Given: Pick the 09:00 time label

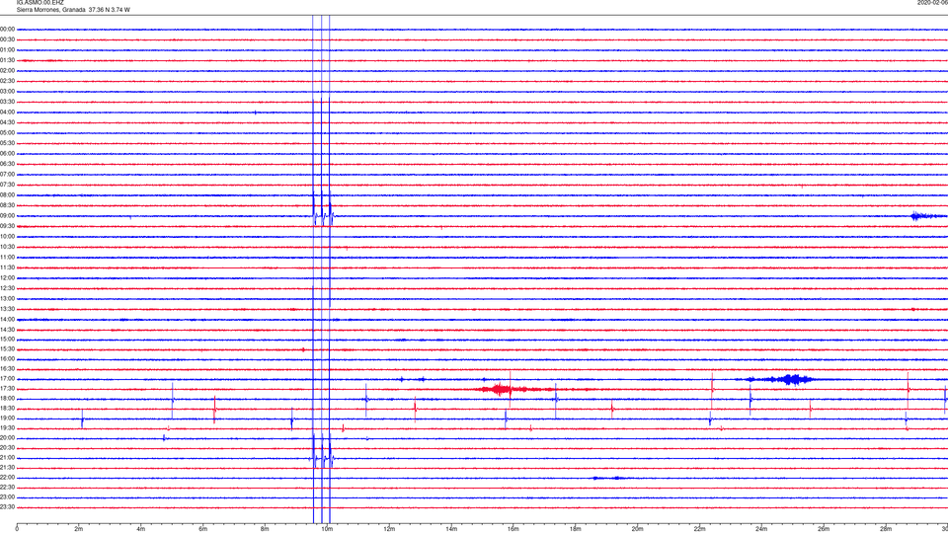Looking at the screenshot, I should 7,216.
